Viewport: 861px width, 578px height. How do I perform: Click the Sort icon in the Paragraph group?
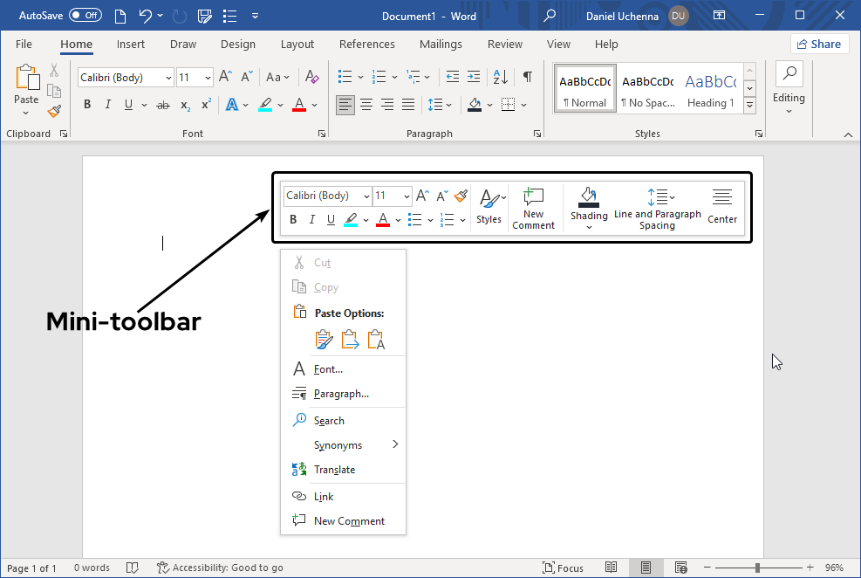click(500, 77)
